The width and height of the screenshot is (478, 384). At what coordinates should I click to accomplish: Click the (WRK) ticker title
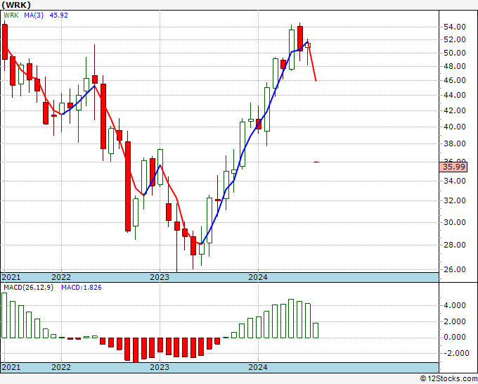pyautogui.click(x=16, y=5)
